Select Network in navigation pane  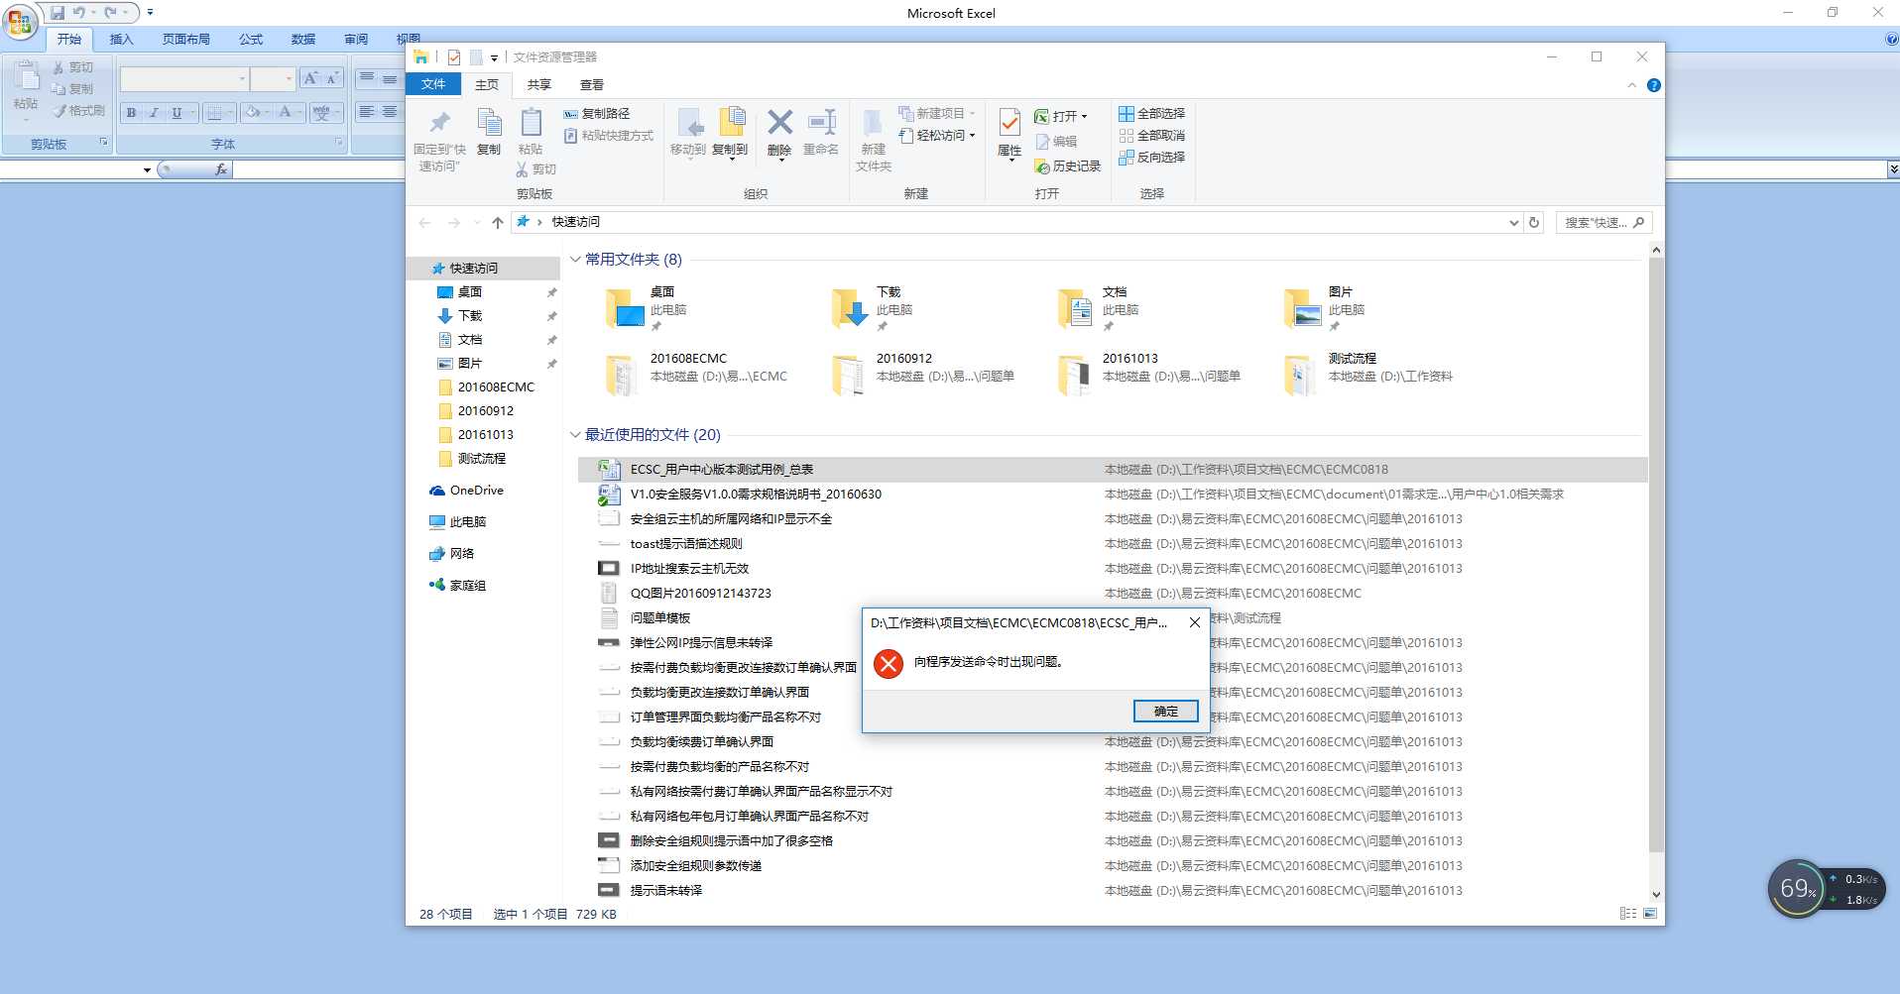(x=461, y=554)
